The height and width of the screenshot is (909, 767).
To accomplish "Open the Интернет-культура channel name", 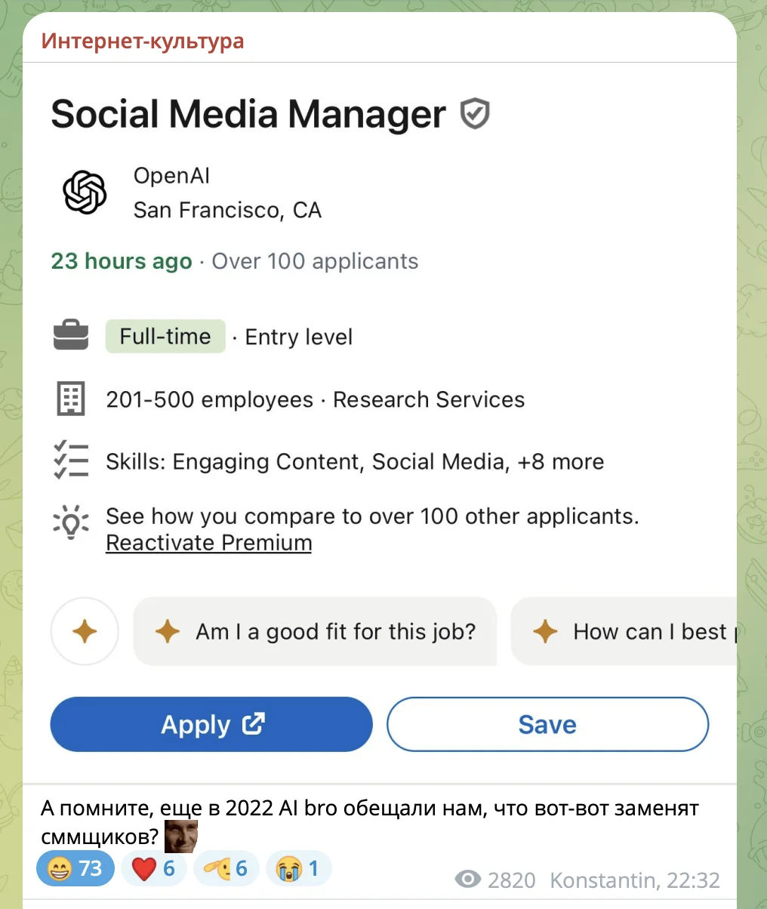I will click(x=143, y=40).
